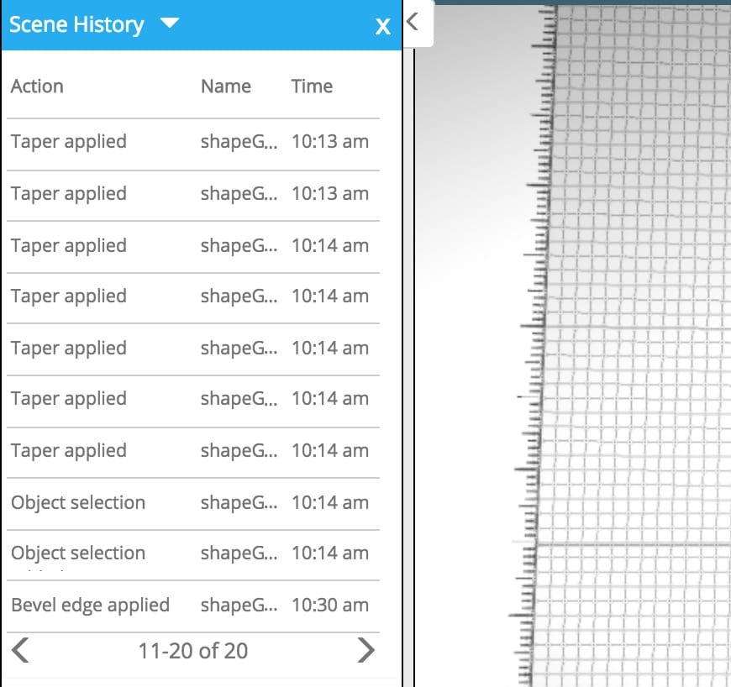The height and width of the screenshot is (687, 731).
Task: Click the Action column header
Action: coord(37,86)
